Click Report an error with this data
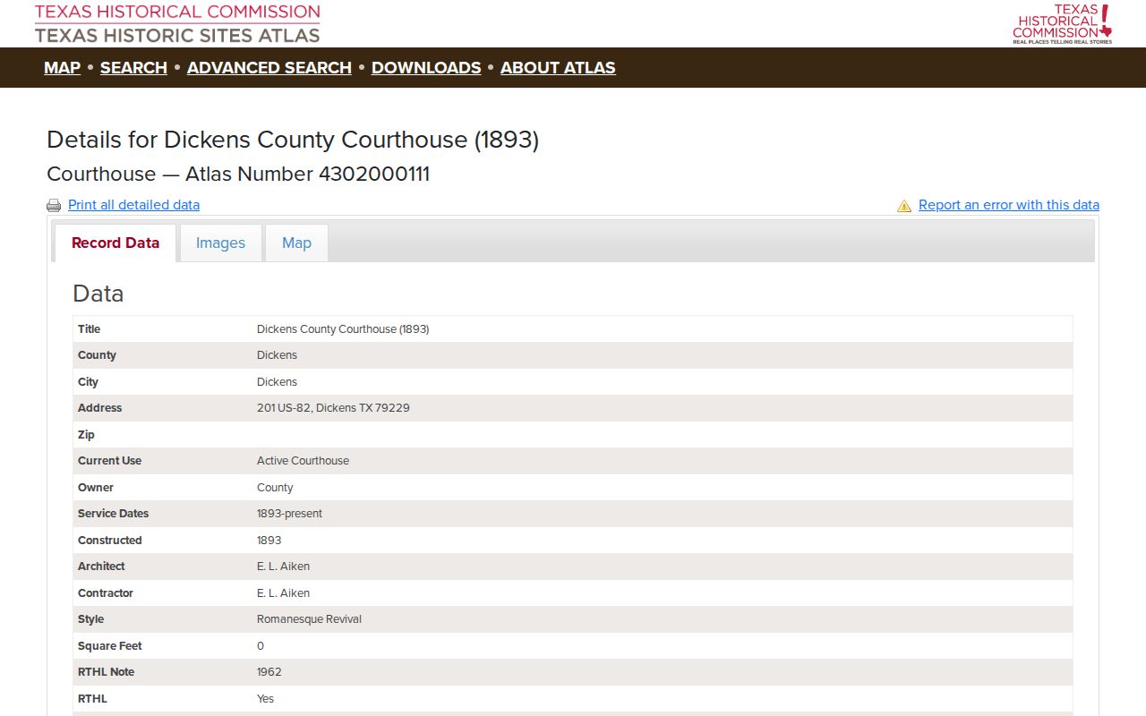This screenshot has width=1146, height=716. 1009,205
